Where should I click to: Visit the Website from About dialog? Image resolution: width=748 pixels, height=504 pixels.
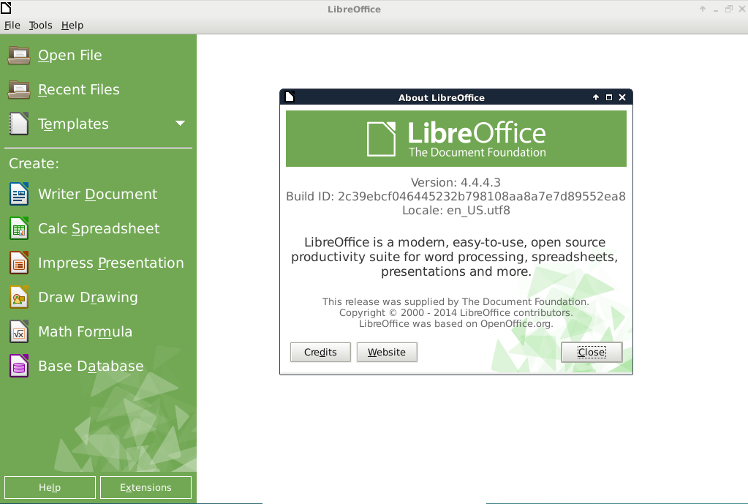click(387, 353)
